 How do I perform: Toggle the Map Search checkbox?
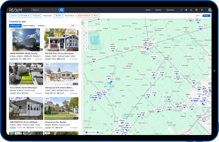[x=86, y=132]
